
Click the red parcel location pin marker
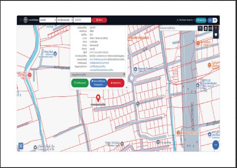[98, 98]
